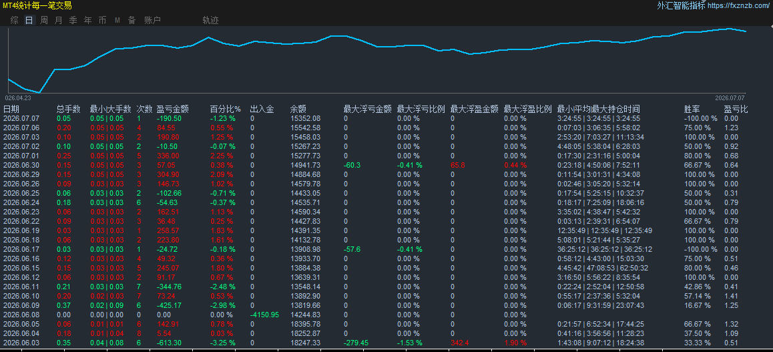Click the 最小|平均|最大持仓时间 header
Image resolution: width=773 pixels, height=352 pixels.
(x=599, y=109)
